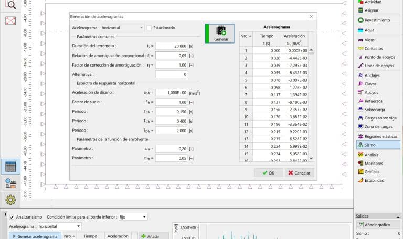This screenshot has width=403, height=239.
Task: Open the Asignar mode
Action: 378,10
